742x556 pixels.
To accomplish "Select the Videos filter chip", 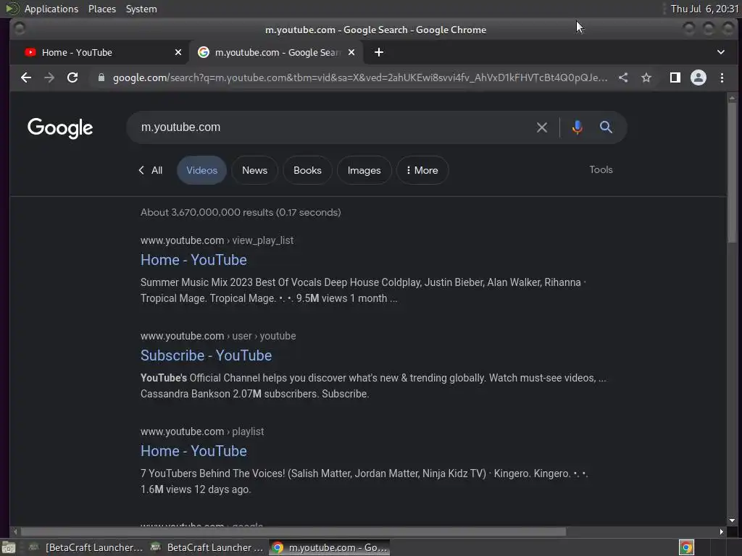I will pos(201,170).
